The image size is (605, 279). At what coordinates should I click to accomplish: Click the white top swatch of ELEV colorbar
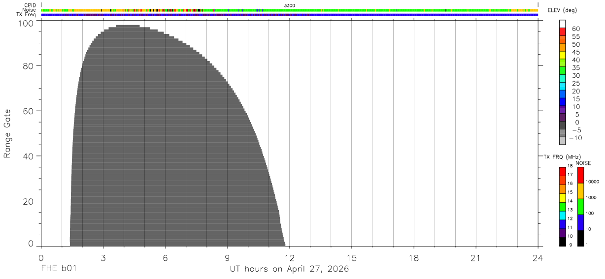point(563,24)
